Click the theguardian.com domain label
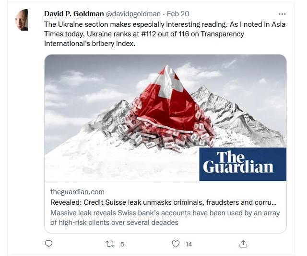Viewport: 307px width, 256px height. [x=77, y=192]
